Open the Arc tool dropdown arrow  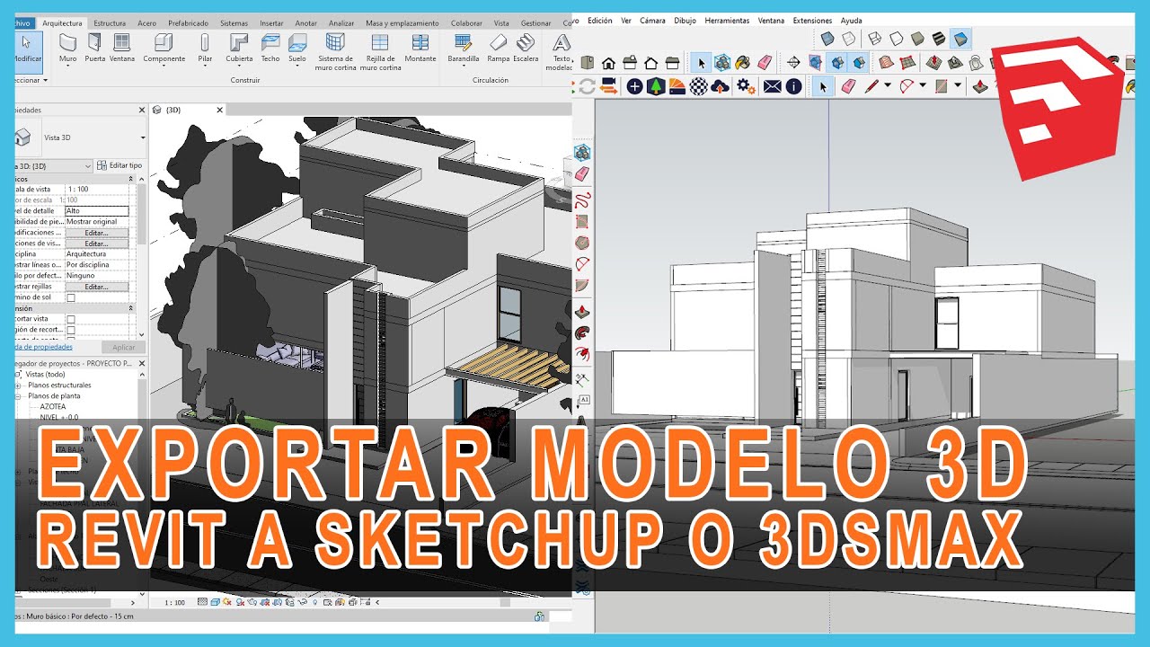[923, 86]
